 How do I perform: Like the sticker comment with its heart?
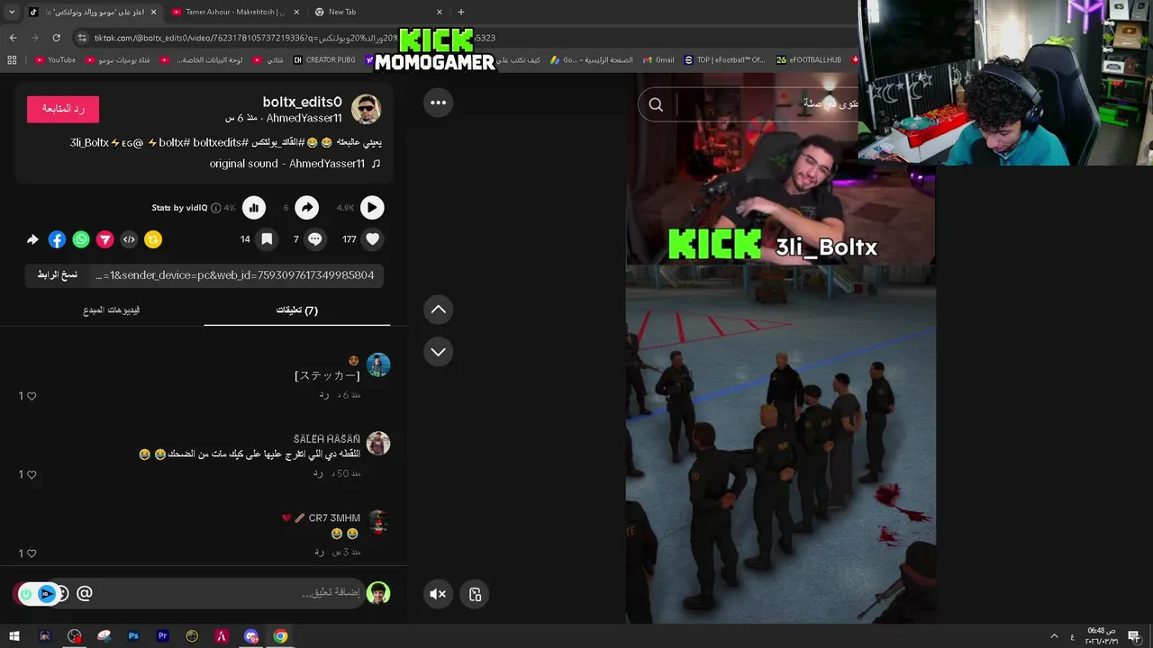32,396
